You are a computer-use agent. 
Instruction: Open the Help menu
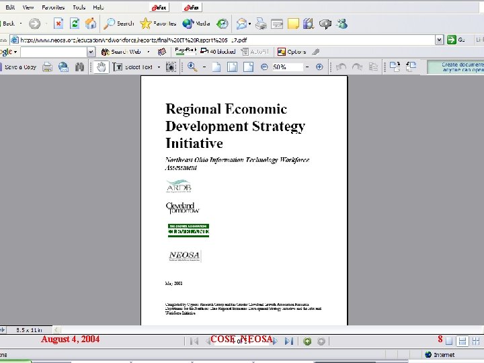[x=98, y=7]
